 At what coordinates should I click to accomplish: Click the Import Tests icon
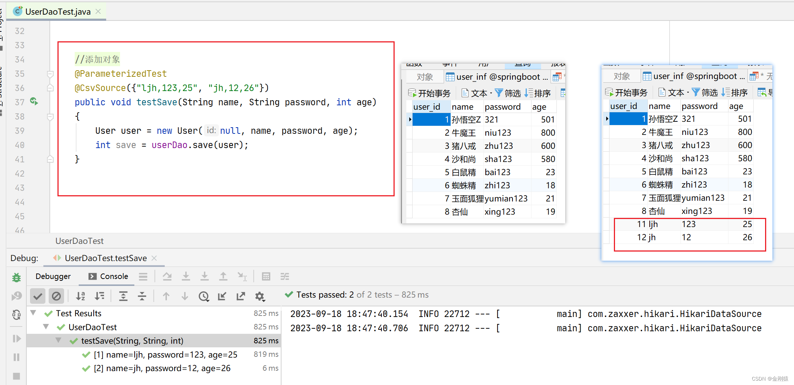coord(222,296)
